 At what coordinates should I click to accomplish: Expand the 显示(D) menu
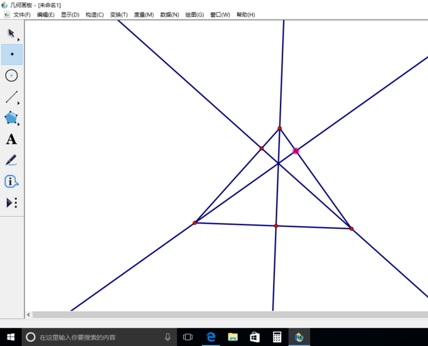pos(70,15)
